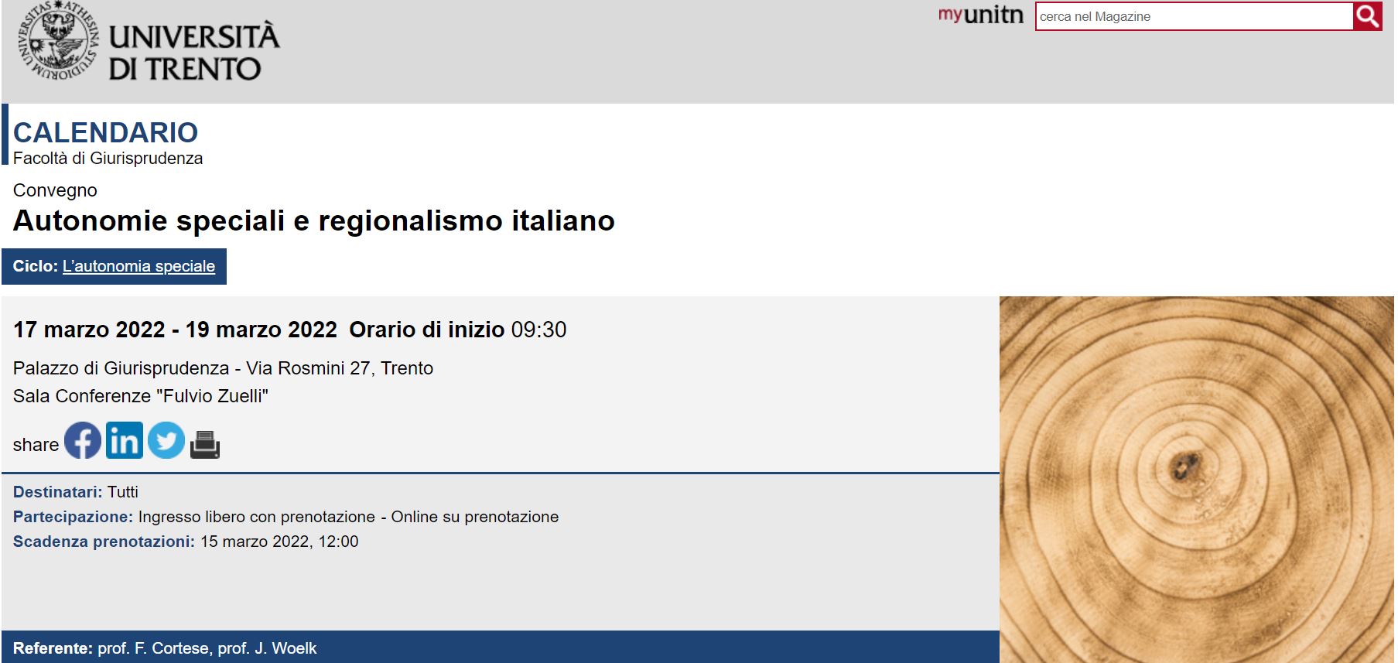Screen dimensions: 1398x663
Task: Click the event date 17 marzo 2022
Action: (x=89, y=330)
